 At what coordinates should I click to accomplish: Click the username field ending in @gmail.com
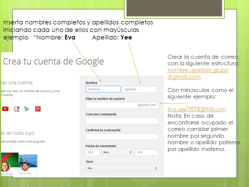tap(122, 105)
